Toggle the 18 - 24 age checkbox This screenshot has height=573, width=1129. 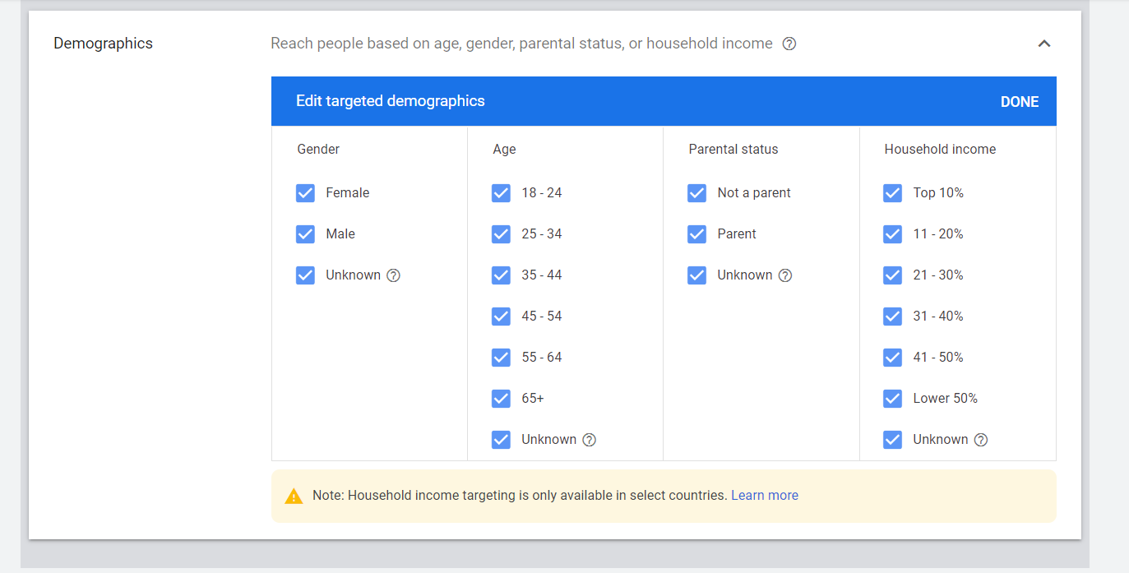pyautogui.click(x=501, y=193)
